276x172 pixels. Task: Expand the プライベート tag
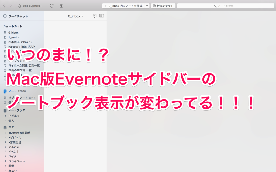(x=6, y=161)
